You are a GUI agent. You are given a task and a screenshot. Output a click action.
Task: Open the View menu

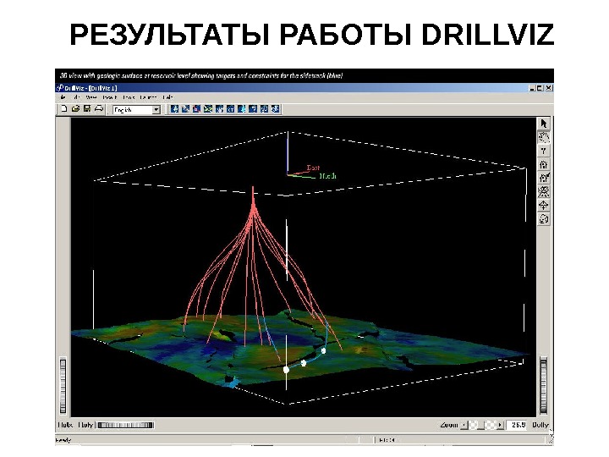coord(91,97)
